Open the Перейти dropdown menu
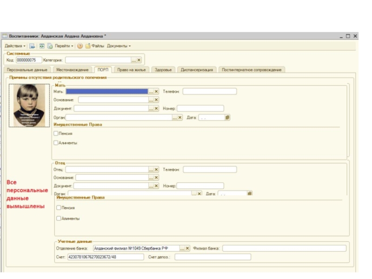372x279 pixels. click(64, 46)
